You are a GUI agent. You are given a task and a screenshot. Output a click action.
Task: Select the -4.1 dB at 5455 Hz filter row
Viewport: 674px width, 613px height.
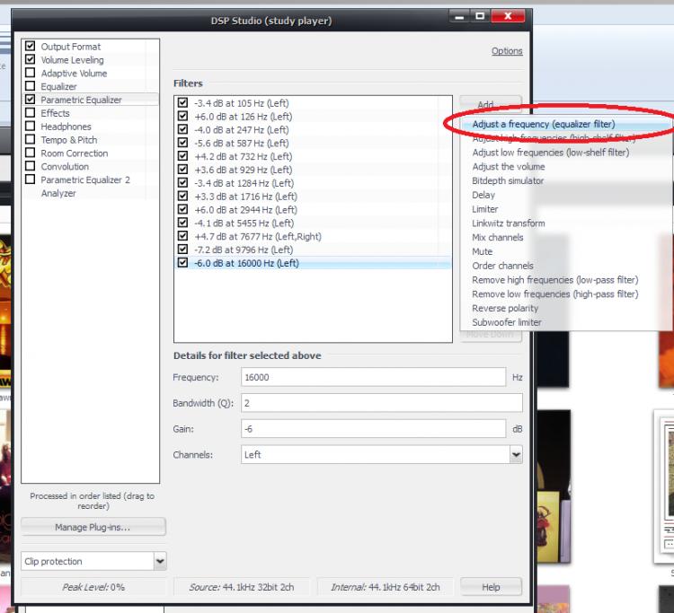click(313, 223)
